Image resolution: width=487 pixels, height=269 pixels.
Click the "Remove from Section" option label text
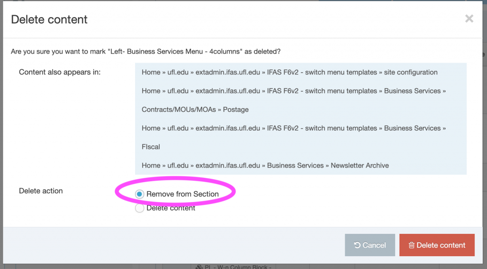[x=182, y=194]
